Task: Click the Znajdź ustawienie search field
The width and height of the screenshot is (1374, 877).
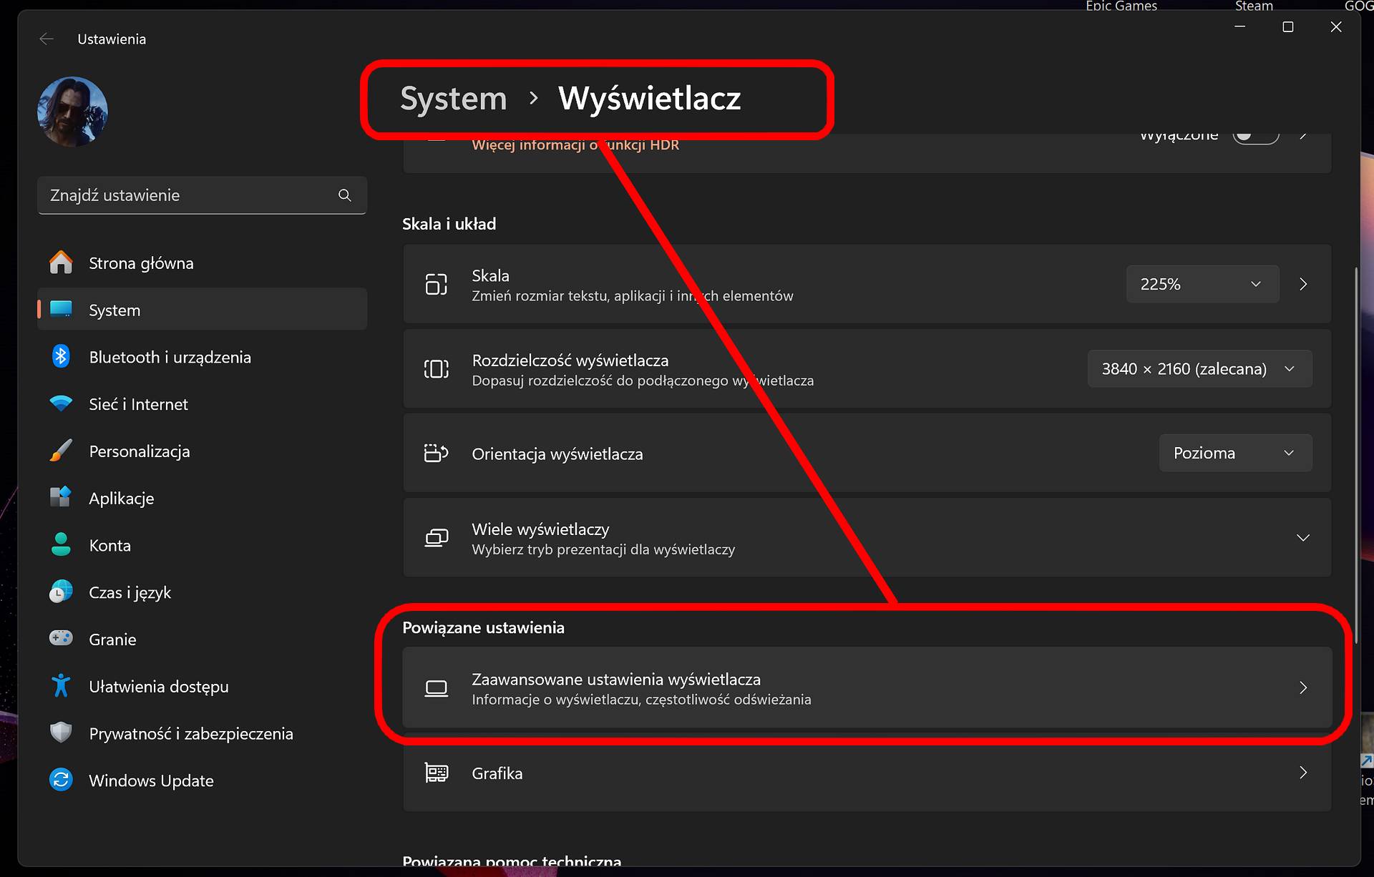Action: click(202, 195)
